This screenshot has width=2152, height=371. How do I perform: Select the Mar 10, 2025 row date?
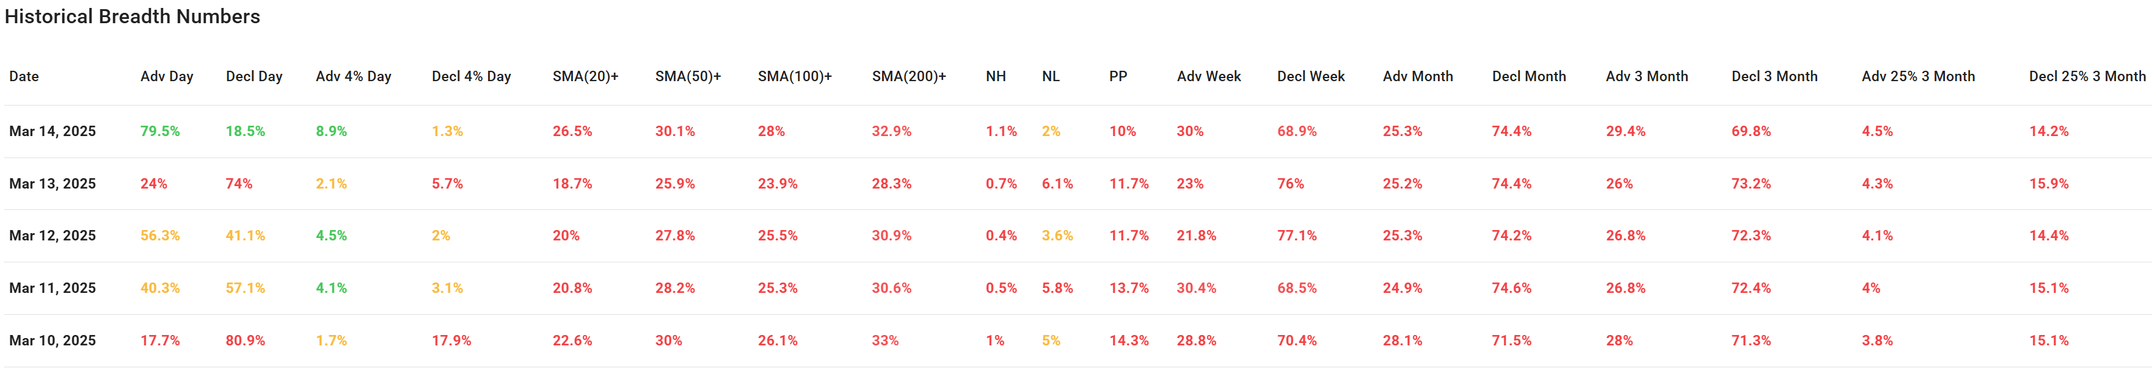pyautogui.click(x=53, y=341)
